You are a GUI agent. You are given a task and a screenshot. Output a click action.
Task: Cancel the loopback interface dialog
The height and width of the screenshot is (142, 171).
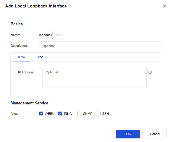click(x=154, y=134)
